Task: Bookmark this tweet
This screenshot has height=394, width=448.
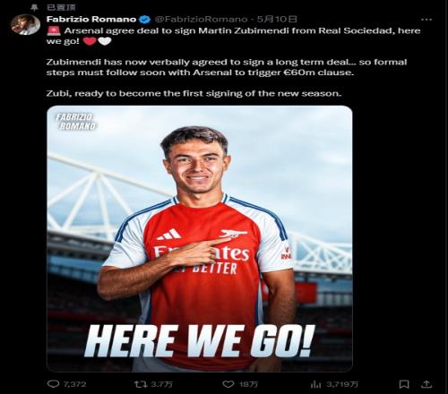Action: (404, 384)
